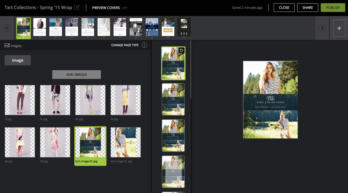Click the 4d.jpg file name label
The height and width of the screenshot is (193, 348).
click(44, 161)
